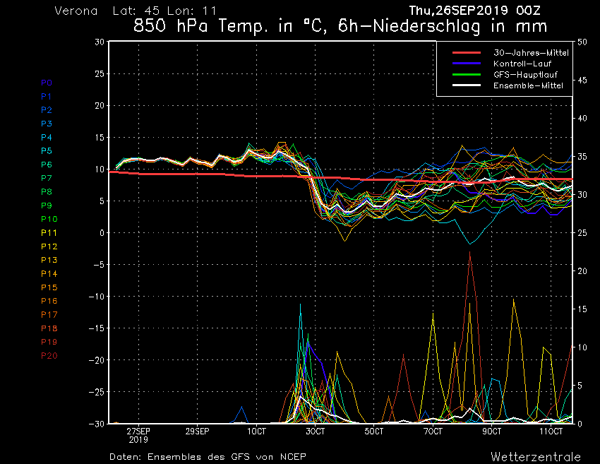The height and width of the screenshot is (464, 600).
Task: Click the 11OCT x-axis date label
Action: pos(551,432)
